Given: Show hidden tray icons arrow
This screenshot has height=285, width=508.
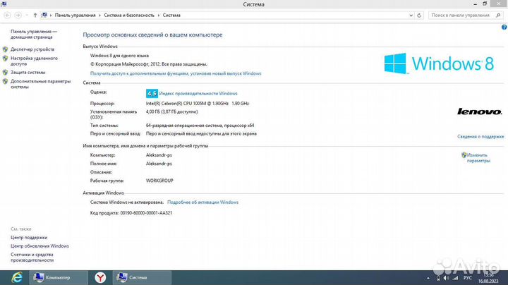Looking at the screenshot, I should pyautogui.click(x=428, y=278).
